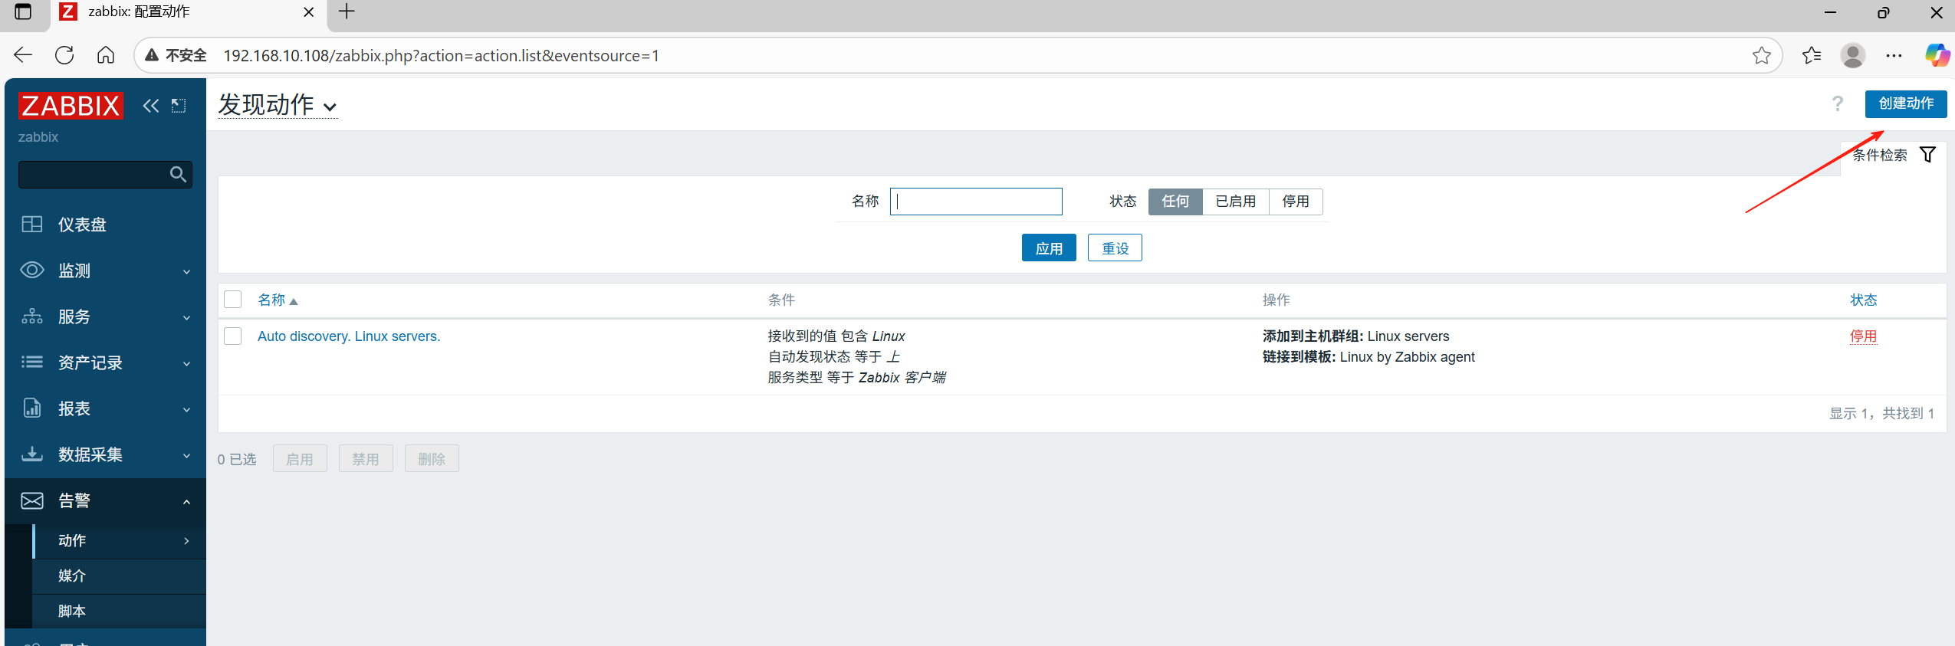Select 已启用 status filter option
1955x646 pixels.
pos(1236,202)
